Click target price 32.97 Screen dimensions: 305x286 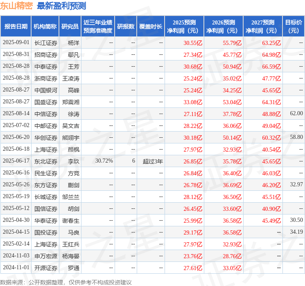click(296, 184)
